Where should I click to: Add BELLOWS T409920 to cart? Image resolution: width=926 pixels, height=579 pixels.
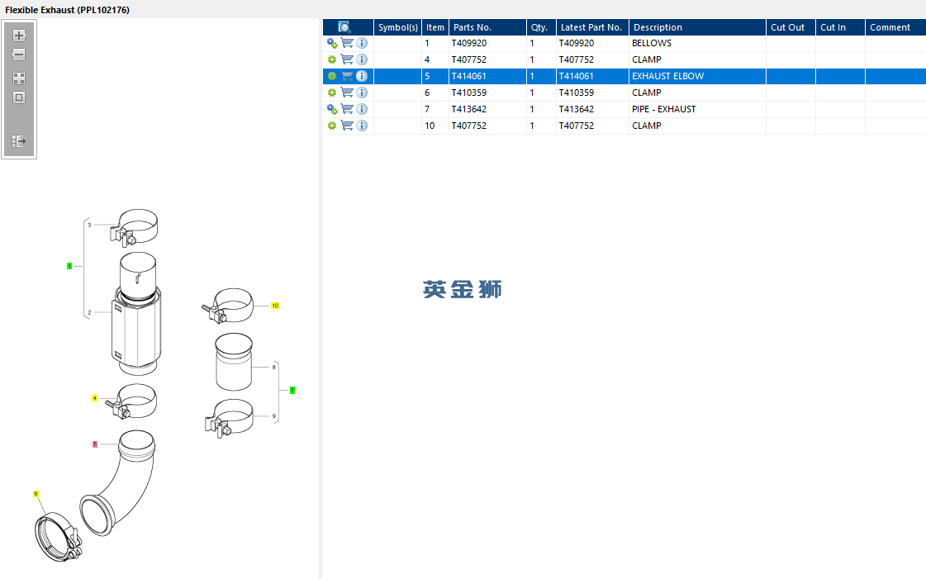tap(347, 43)
